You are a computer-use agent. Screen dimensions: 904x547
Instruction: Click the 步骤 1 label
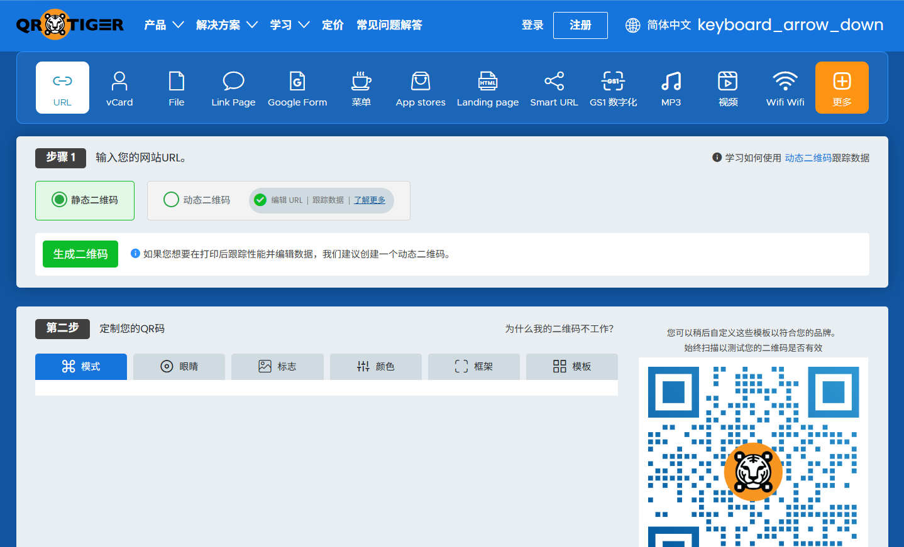pyautogui.click(x=60, y=158)
